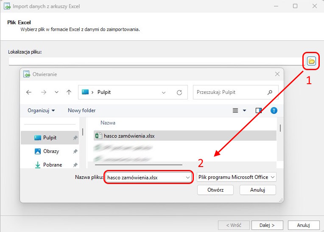Click the Nazwa pliku input field
The height and width of the screenshot is (232, 324).
(x=144, y=177)
